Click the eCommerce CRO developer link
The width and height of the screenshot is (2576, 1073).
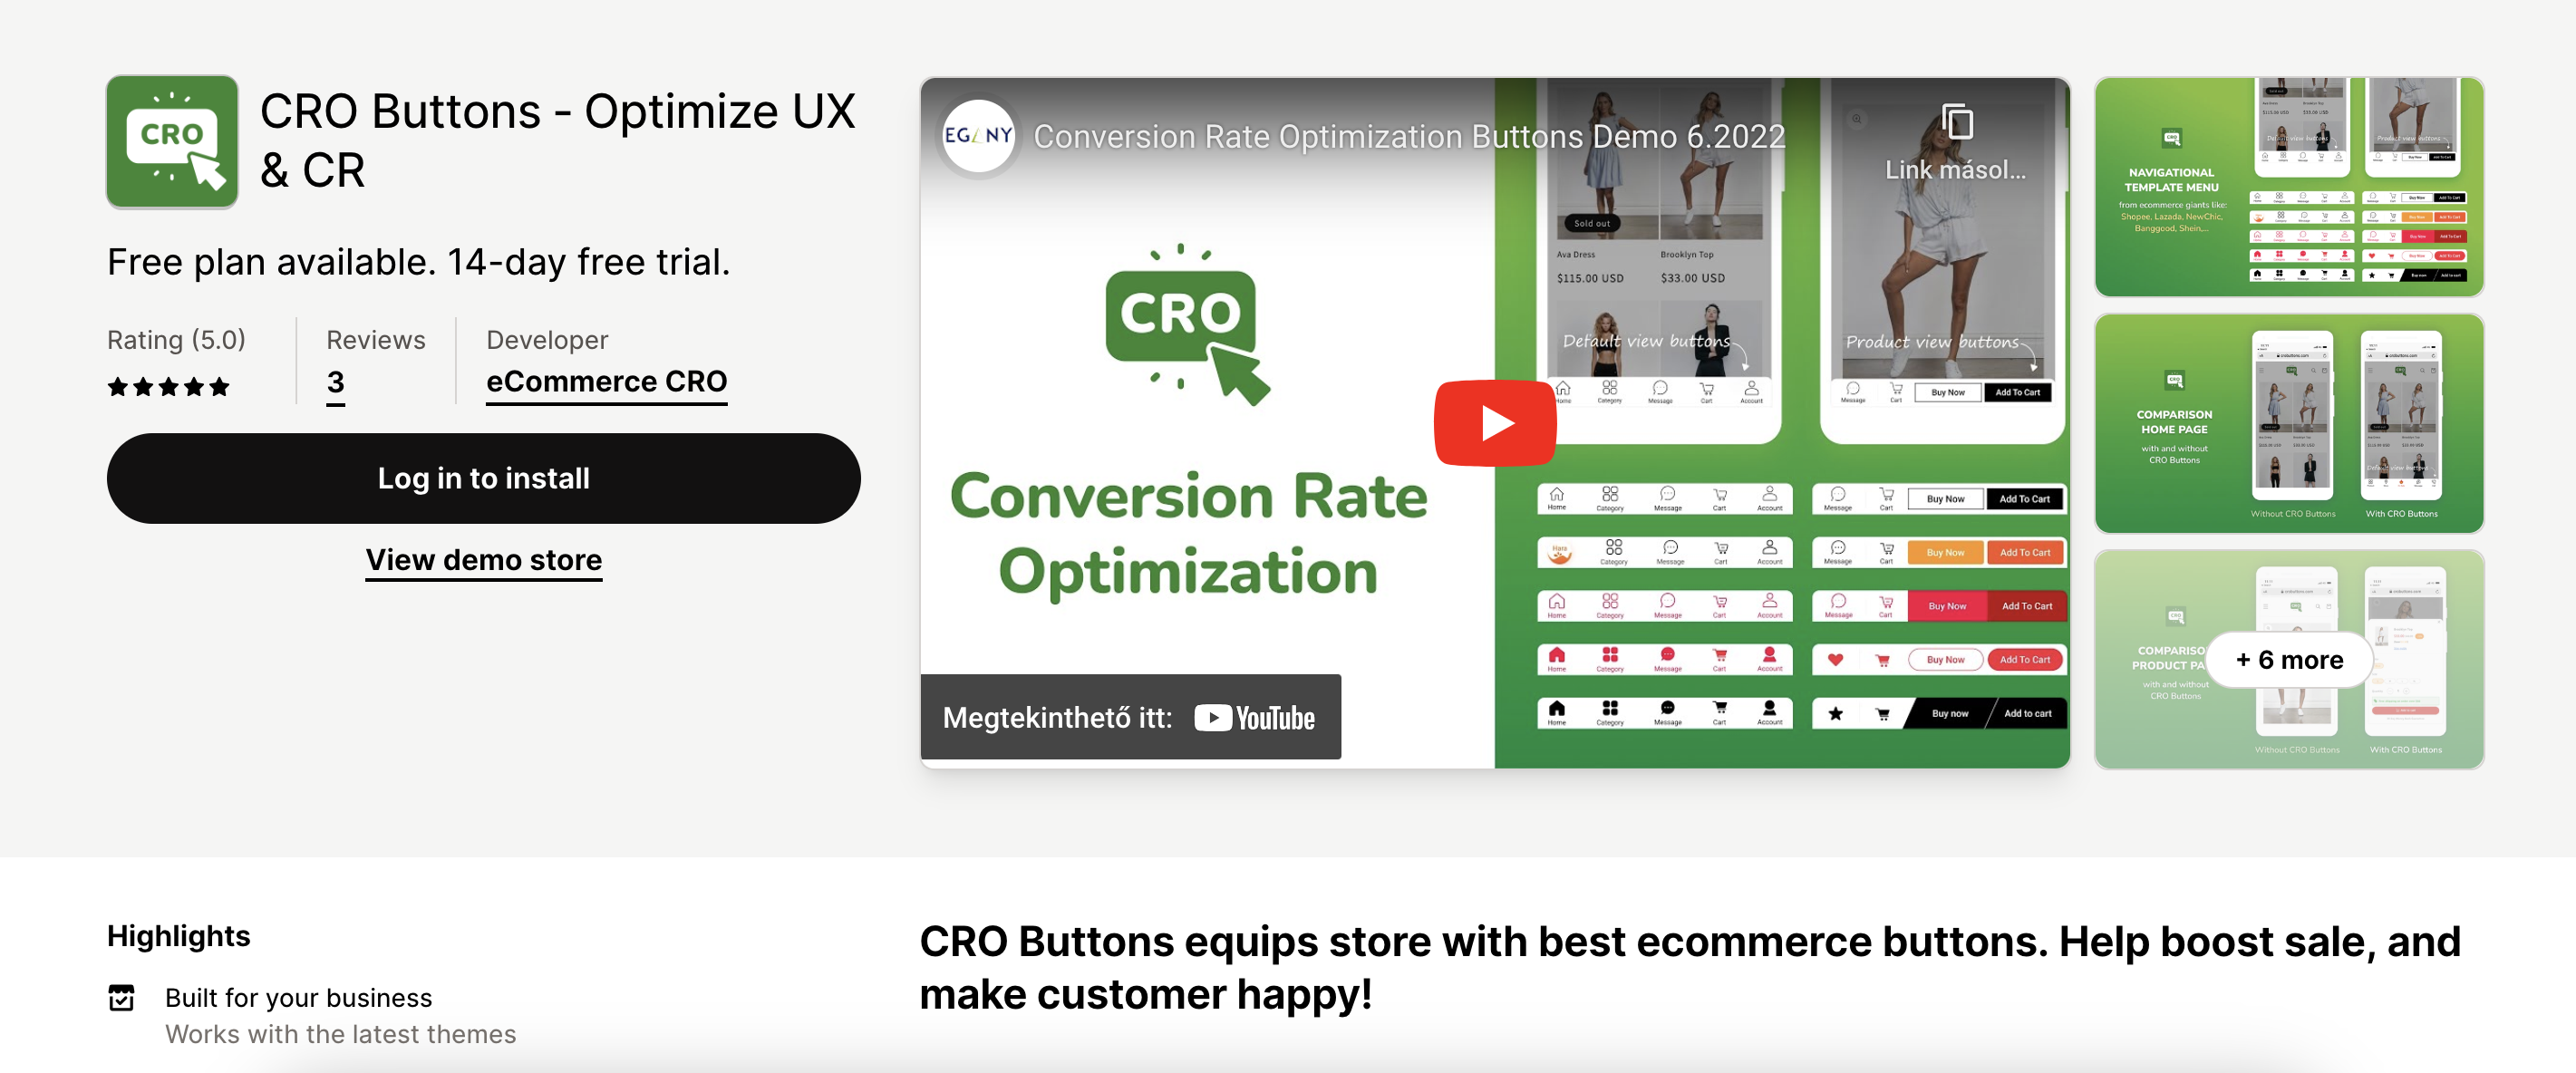click(x=608, y=382)
